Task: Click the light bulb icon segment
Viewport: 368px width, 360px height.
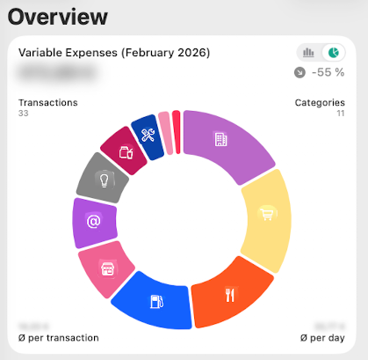Action: coord(104,180)
